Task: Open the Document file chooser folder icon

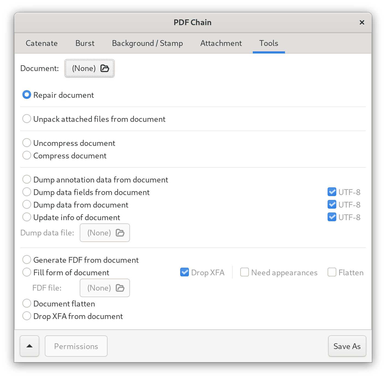Action: 105,68
